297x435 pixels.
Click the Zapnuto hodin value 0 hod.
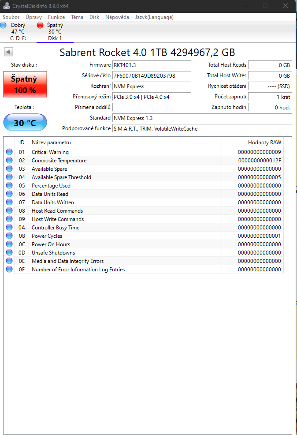pos(270,107)
